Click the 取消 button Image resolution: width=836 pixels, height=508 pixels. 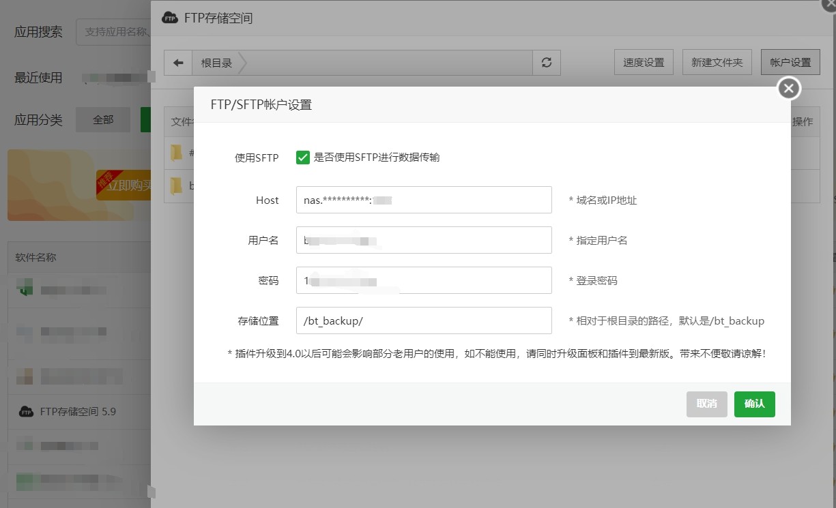pos(707,404)
